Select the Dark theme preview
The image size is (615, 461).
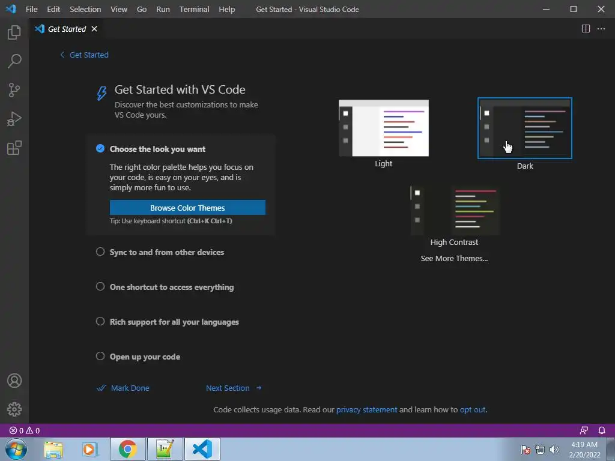[x=525, y=128]
